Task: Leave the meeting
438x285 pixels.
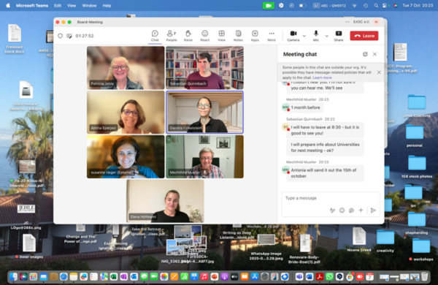Action: coord(364,36)
